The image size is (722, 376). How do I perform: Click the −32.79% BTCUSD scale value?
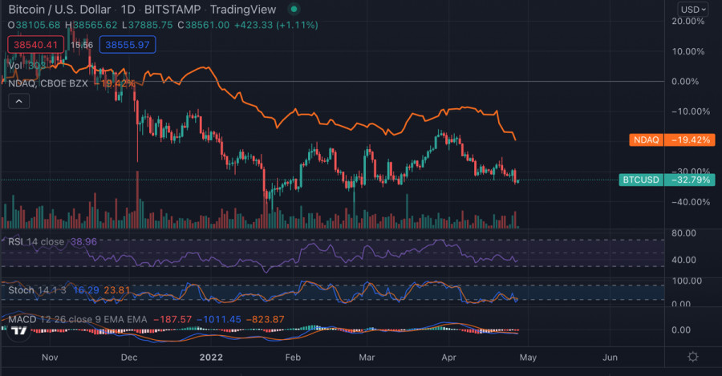(x=689, y=180)
